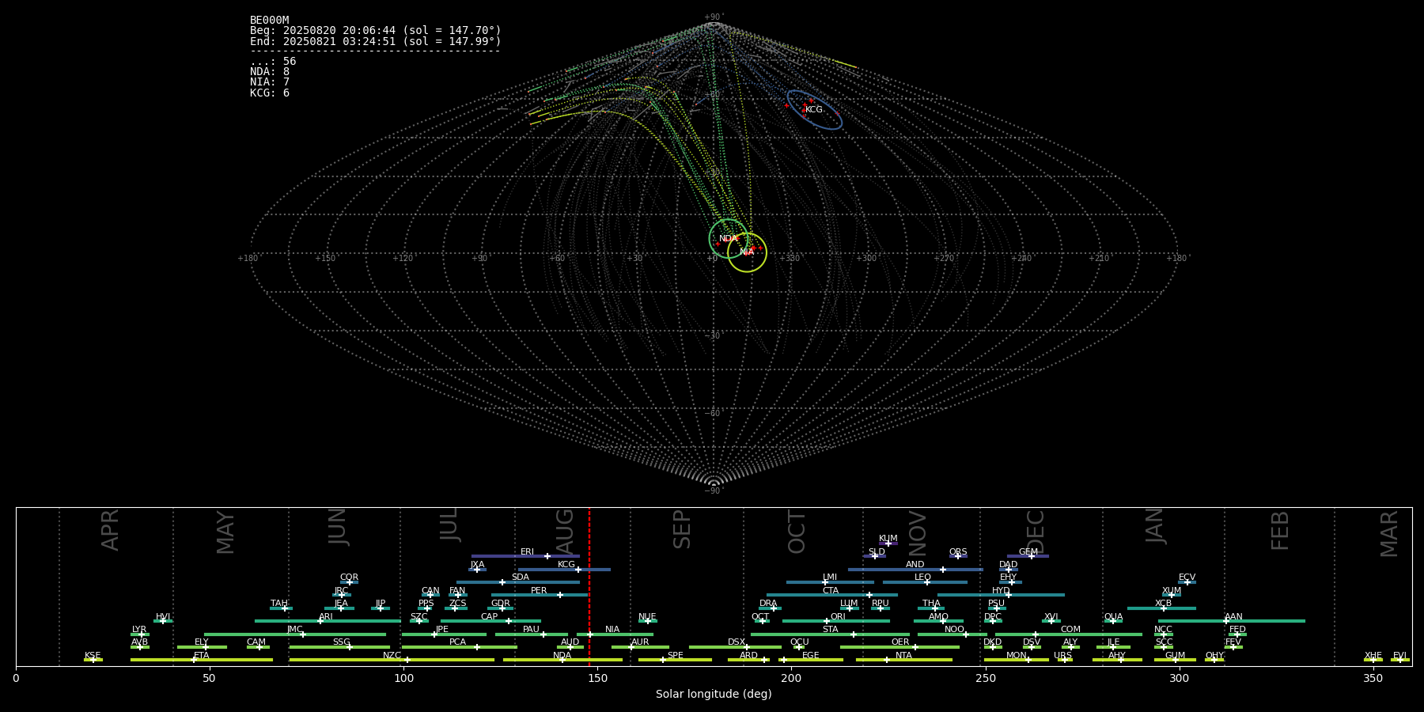Select the NZC shower label

[x=392, y=656]
